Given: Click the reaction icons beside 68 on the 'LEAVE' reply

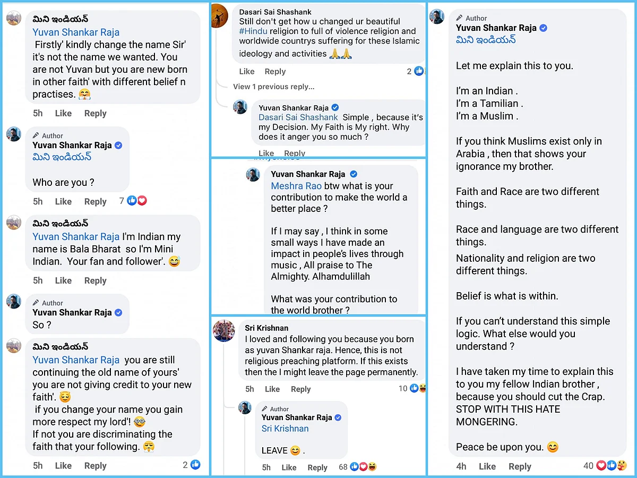Looking at the screenshot, I should coord(364,467).
